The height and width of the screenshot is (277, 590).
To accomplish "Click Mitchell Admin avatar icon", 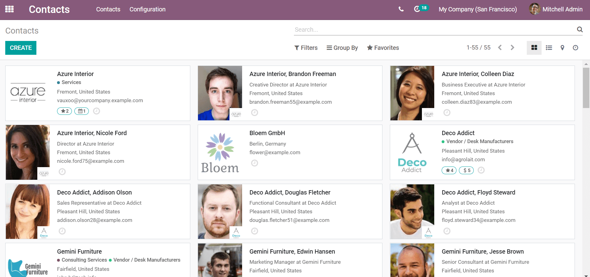I will pyautogui.click(x=534, y=9).
